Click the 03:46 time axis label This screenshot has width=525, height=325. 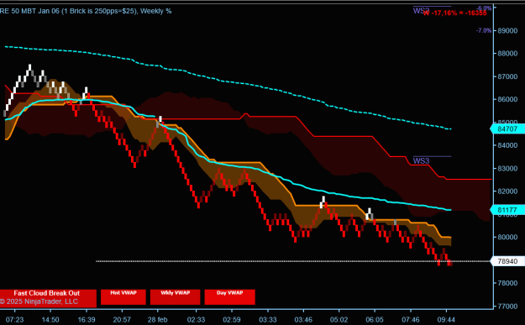[303, 320]
